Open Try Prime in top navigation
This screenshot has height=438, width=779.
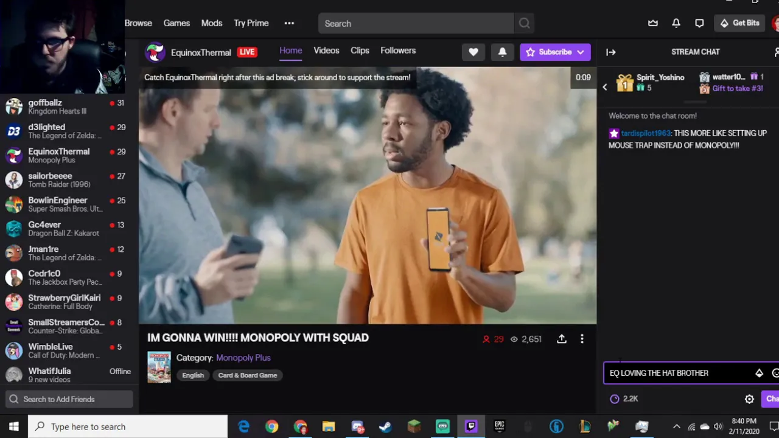tap(251, 23)
